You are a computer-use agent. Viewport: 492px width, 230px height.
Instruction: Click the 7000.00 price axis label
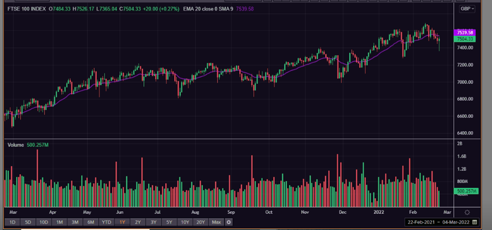(465, 82)
